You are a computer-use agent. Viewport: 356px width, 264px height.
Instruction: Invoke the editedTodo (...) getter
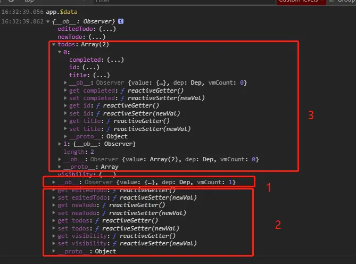(x=107, y=29)
